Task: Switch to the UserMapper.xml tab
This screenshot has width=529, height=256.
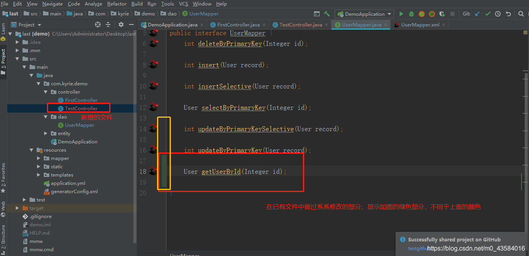Action: (x=420, y=24)
